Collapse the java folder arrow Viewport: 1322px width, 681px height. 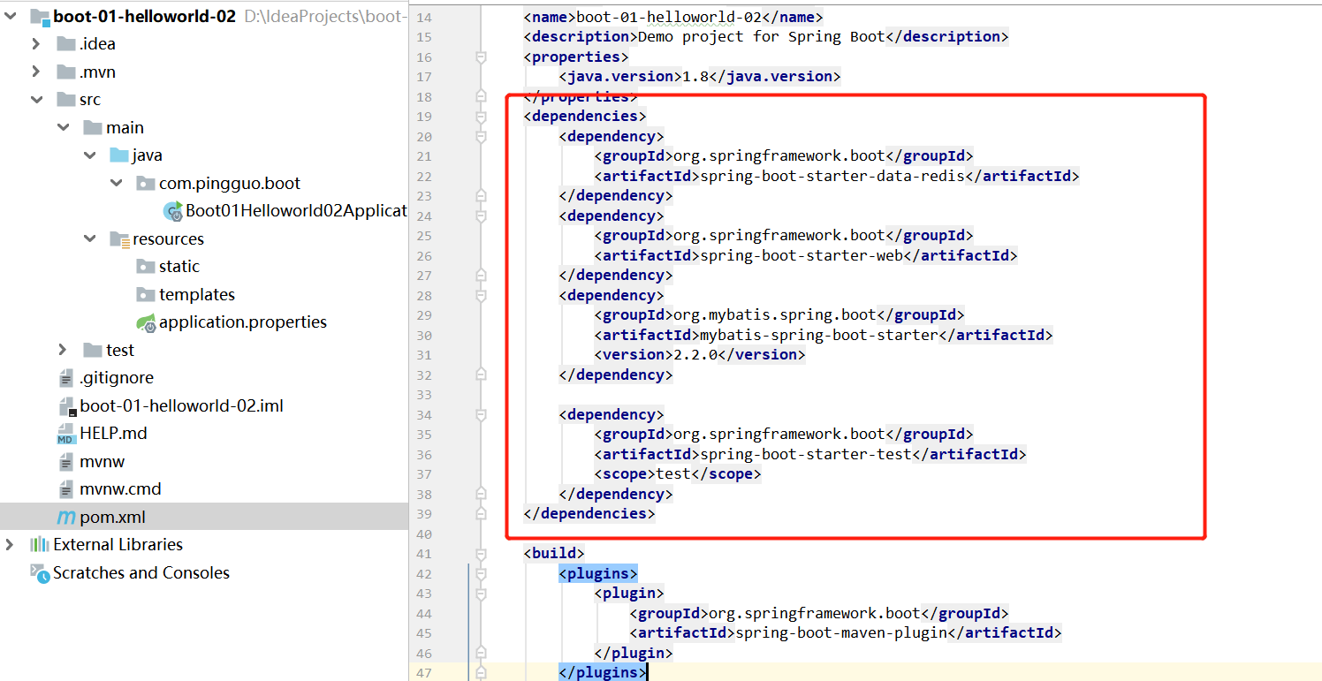pyautogui.click(x=90, y=155)
